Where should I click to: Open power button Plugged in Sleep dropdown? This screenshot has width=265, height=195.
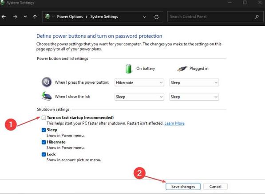tap(194, 83)
